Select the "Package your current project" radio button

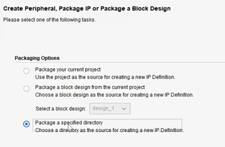click(27, 71)
